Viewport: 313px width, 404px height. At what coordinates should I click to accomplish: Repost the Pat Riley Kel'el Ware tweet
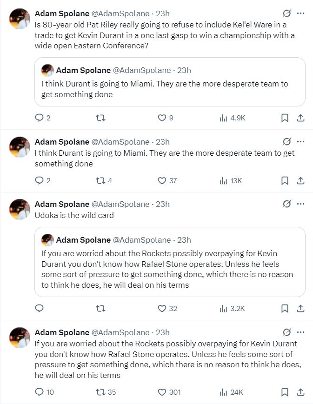[100, 118]
